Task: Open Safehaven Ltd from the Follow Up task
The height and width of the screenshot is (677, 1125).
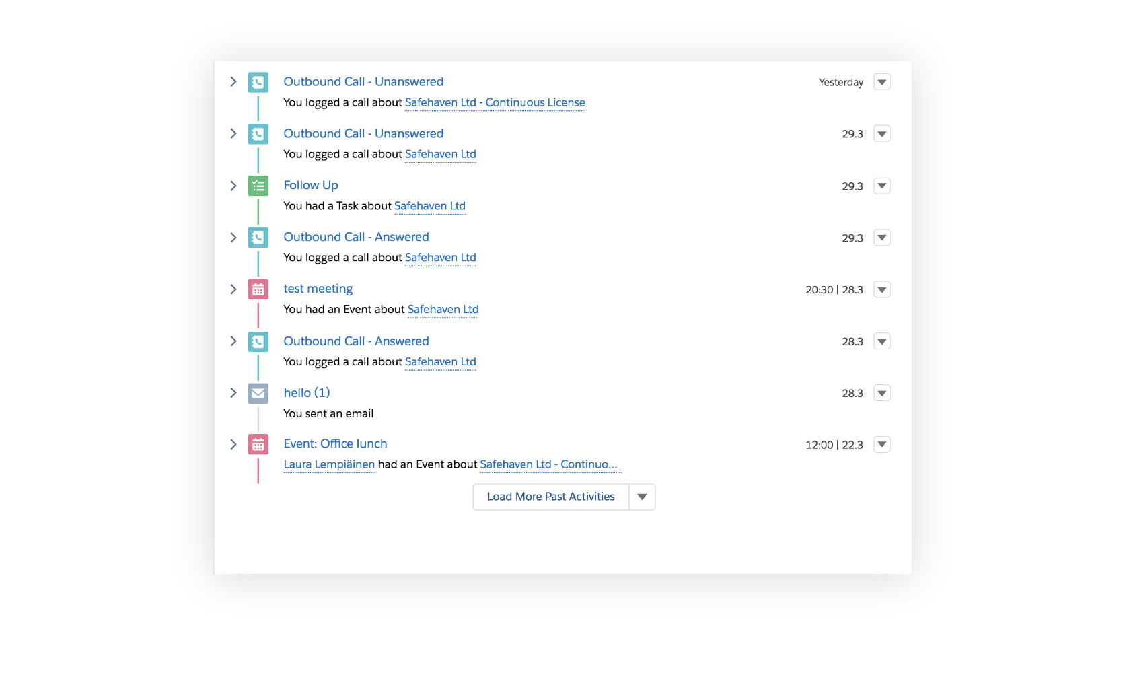Action: click(430, 206)
